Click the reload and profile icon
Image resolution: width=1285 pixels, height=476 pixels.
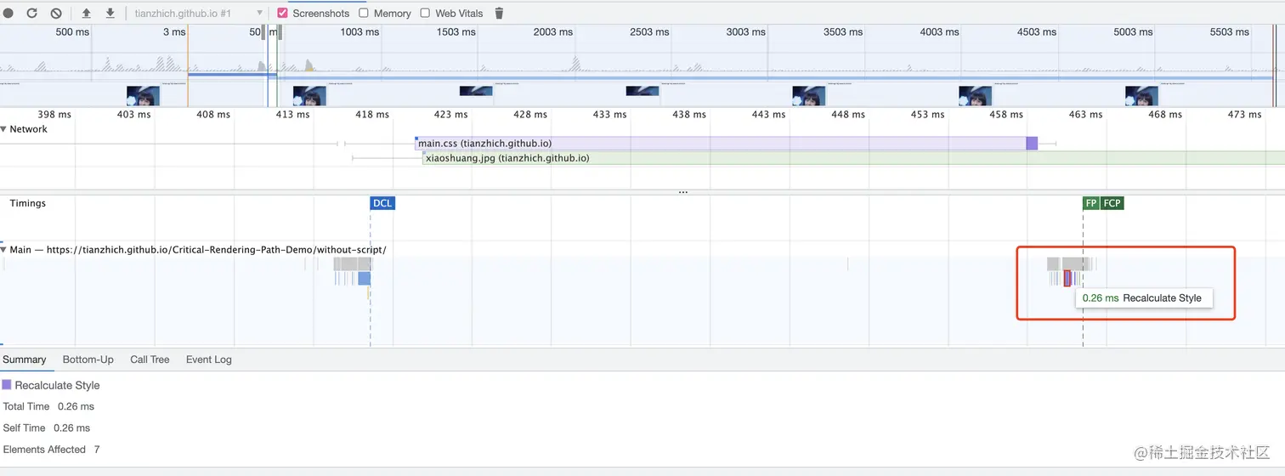[x=31, y=13]
